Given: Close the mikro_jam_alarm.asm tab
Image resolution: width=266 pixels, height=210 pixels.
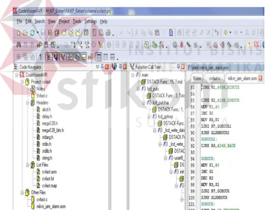Looking at the screenshot, I should tap(260, 78).
